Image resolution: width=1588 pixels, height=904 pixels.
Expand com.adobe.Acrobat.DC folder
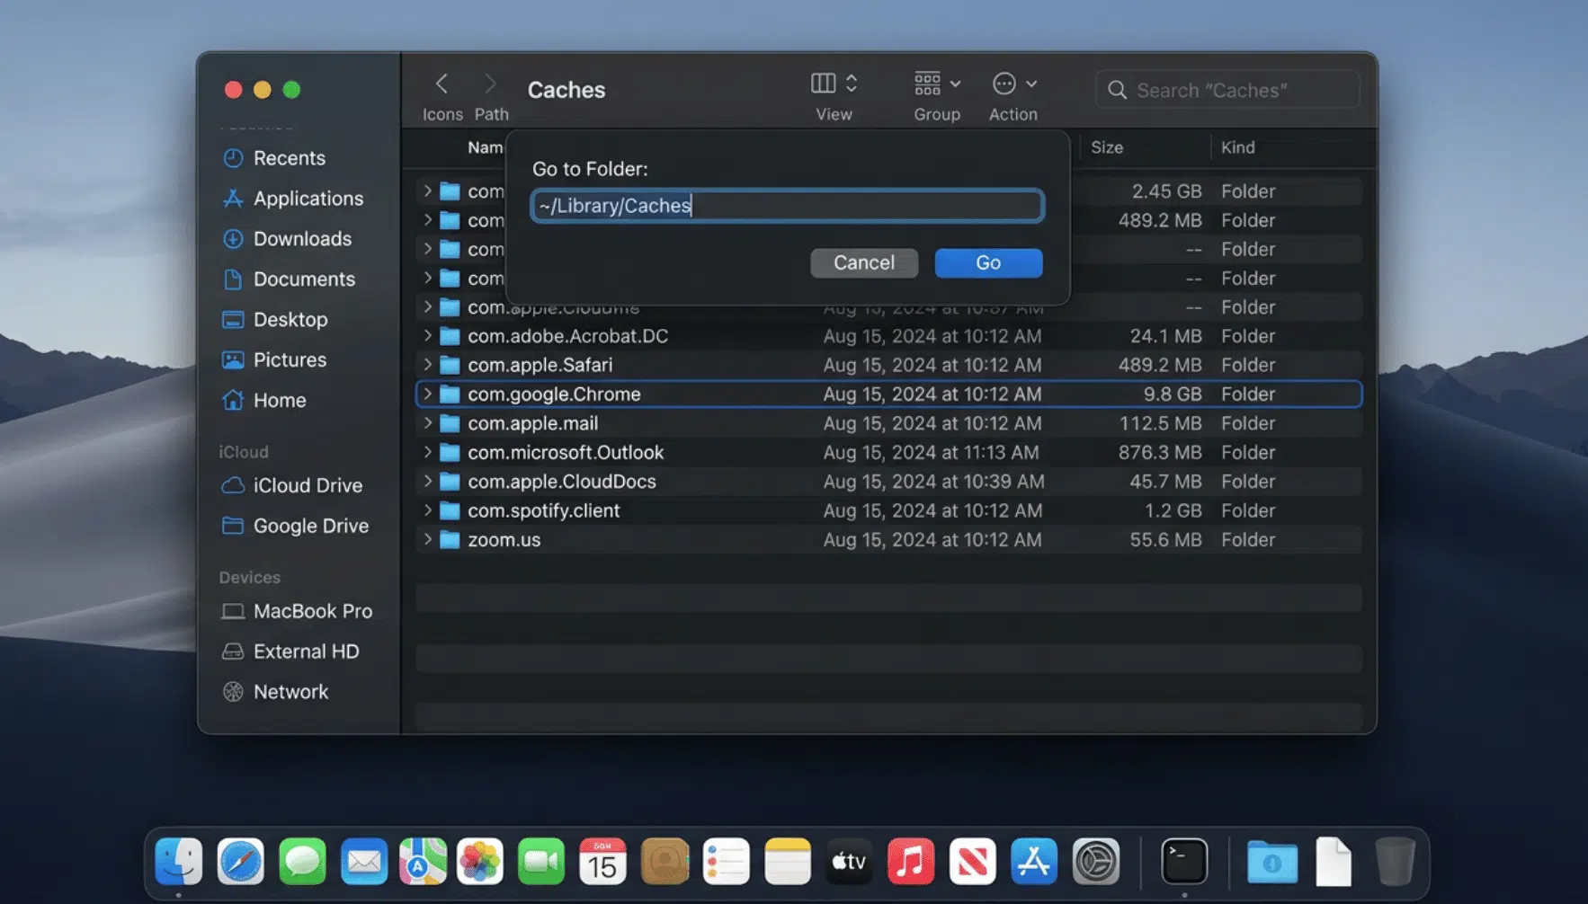(428, 336)
